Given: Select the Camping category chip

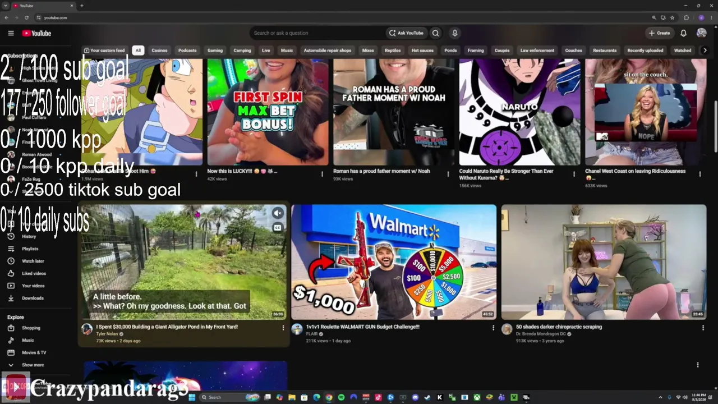Looking at the screenshot, I should (x=242, y=50).
